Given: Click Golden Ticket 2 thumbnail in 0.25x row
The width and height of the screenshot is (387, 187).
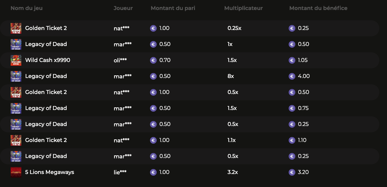Looking at the screenshot, I should [16, 28].
